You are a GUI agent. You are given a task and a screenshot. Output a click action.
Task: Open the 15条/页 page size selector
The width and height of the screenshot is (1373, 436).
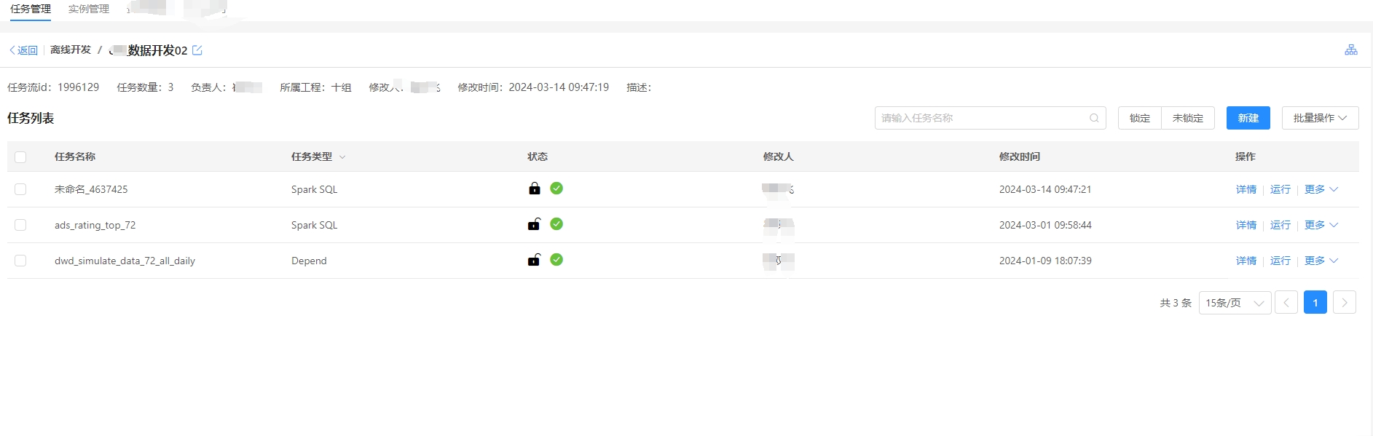pos(1234,303)
